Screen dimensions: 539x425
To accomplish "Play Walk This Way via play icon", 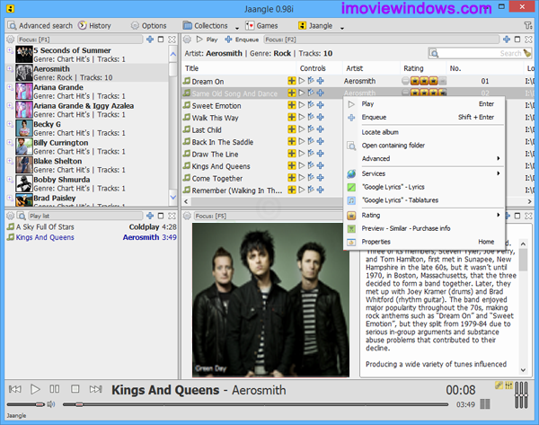I will click(x=302, y=117).
